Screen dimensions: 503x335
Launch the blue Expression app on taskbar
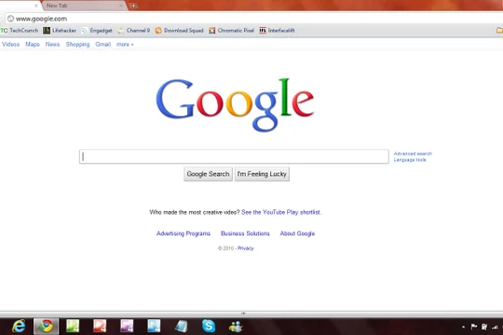(x=154, y=326)
